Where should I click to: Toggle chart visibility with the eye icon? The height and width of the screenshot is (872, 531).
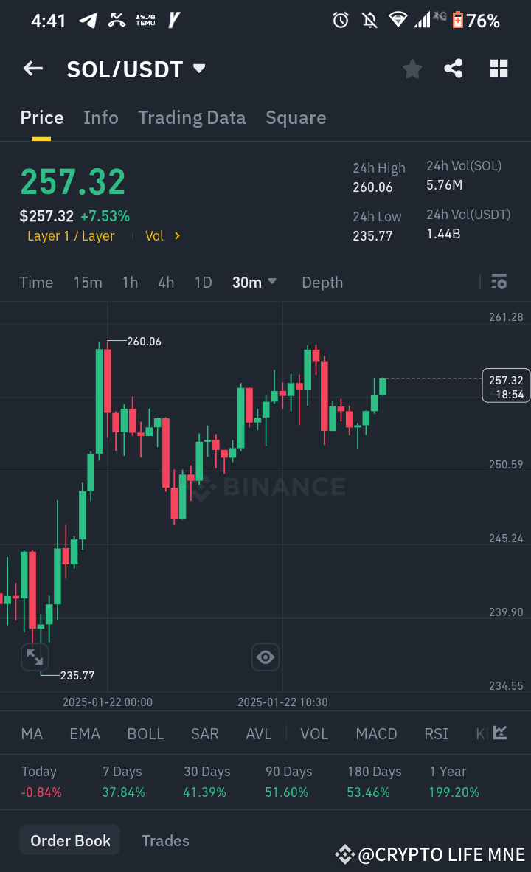coord(265,657)
